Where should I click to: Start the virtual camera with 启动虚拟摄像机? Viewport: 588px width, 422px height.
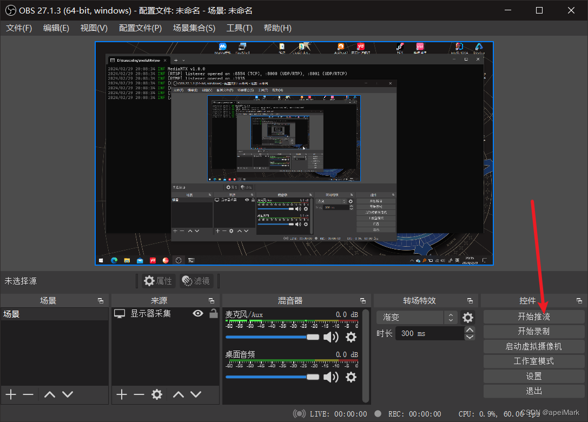pos(533,346)
